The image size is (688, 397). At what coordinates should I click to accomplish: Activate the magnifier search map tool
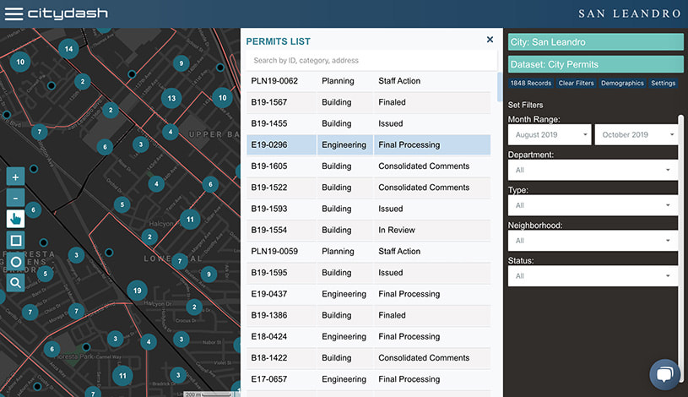coord(15,283)
